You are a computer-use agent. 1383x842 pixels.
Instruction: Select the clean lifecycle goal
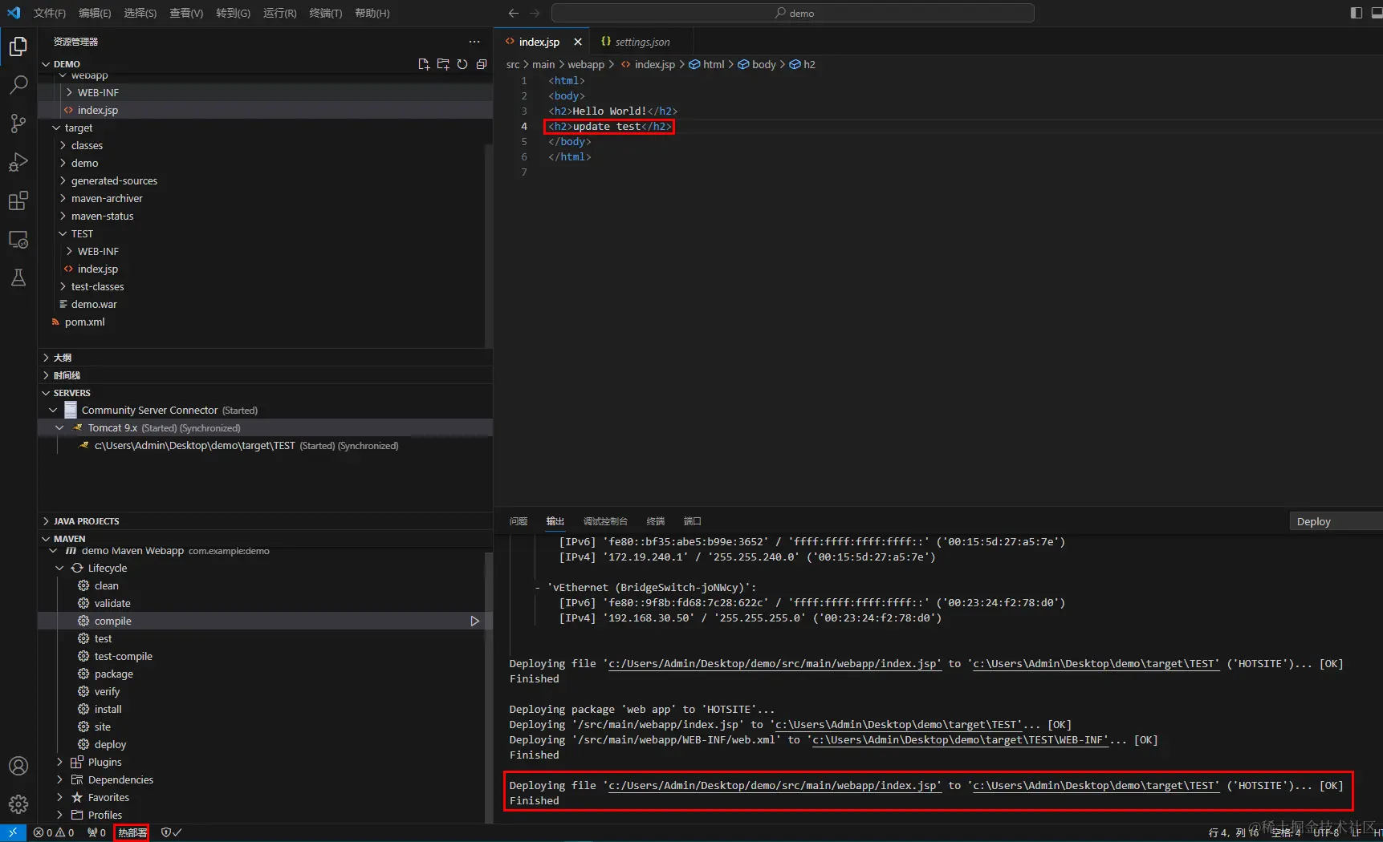pyautogui.click(x=106, y=585)
